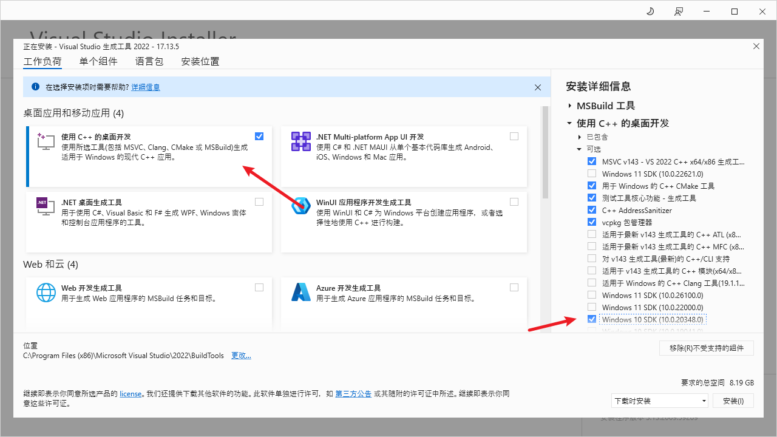Image resolution: width=777 pixels, height=437 pixels.
Task: Disable the vcpkg 包管理器 checkbox
Action: 592,222
